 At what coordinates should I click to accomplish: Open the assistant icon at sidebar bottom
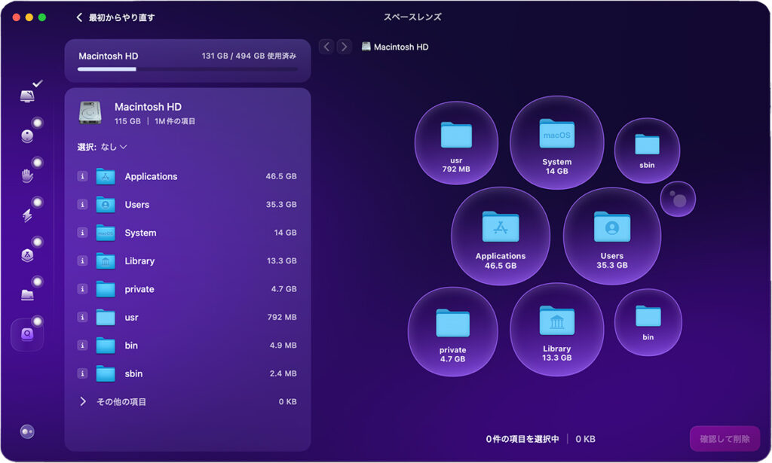[x=27, y=431]
